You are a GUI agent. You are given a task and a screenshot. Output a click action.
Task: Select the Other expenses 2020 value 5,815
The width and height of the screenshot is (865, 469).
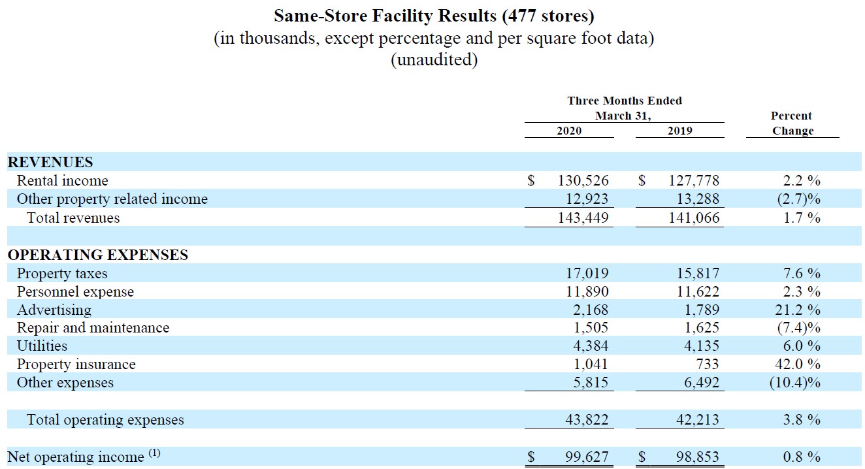[x=591, y=383]
